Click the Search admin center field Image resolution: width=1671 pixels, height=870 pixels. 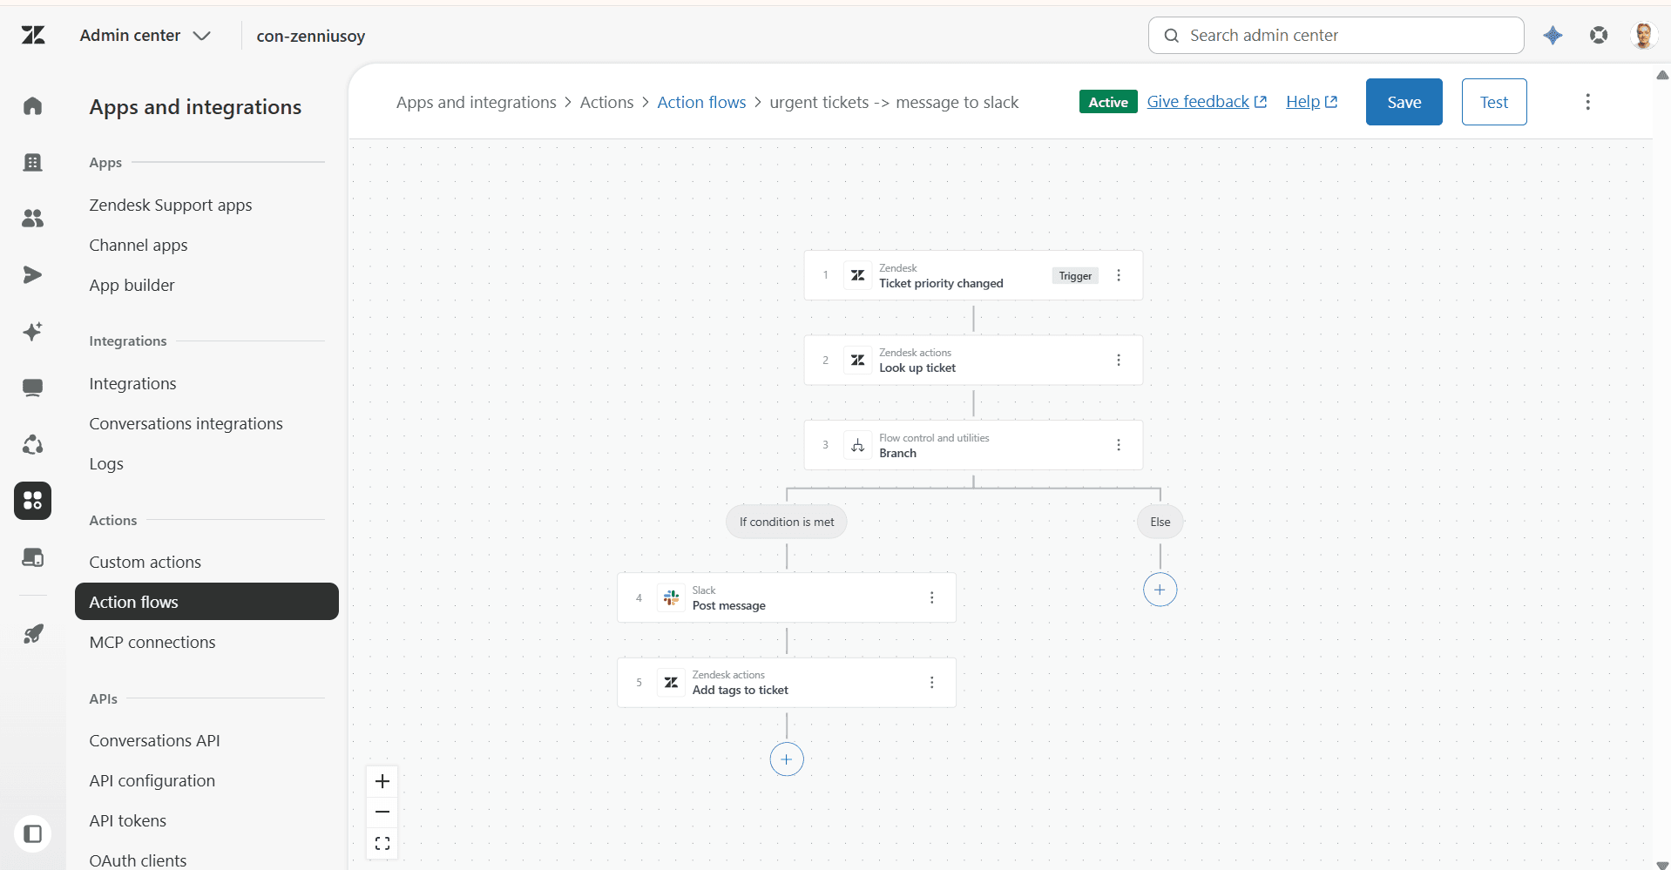click(1336, 36)
